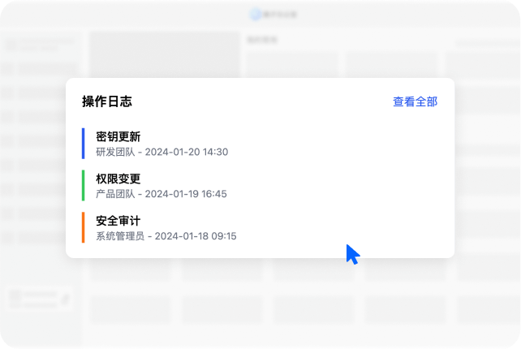The height and width of the screenshot is (349, 521).
Task: Click the blurred app title in top bar
Action: click(274, 13)
